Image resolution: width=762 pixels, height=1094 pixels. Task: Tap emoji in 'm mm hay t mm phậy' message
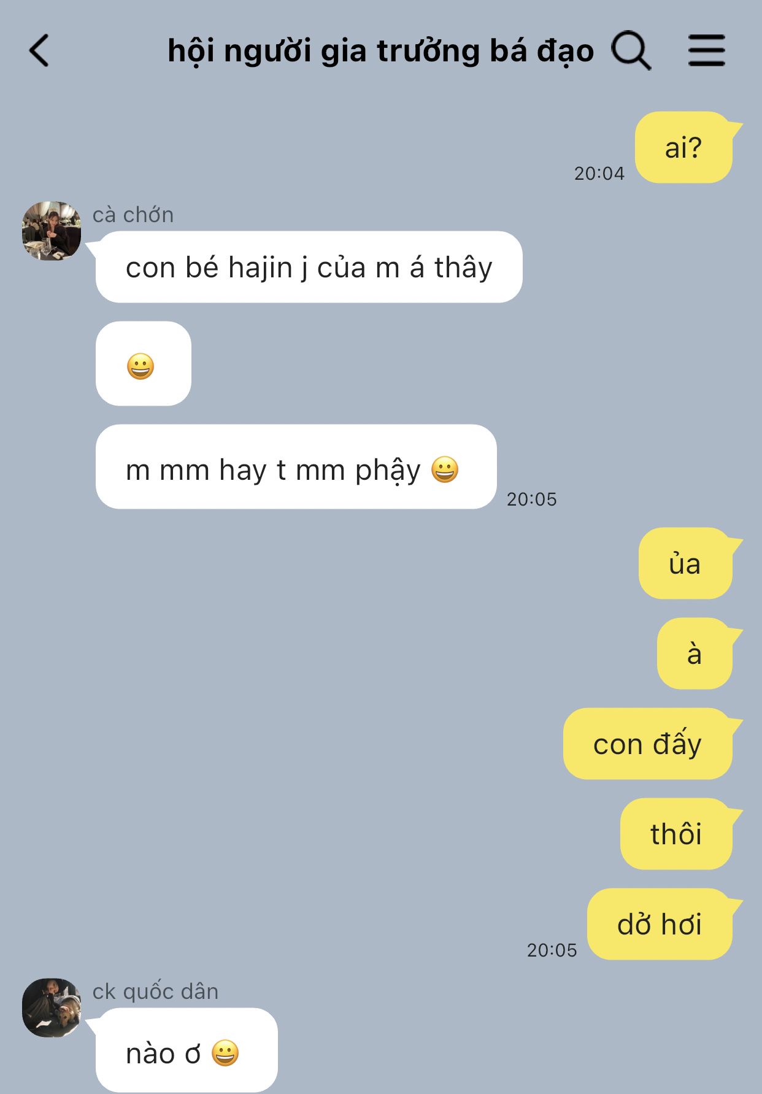(x=445, y=469)
